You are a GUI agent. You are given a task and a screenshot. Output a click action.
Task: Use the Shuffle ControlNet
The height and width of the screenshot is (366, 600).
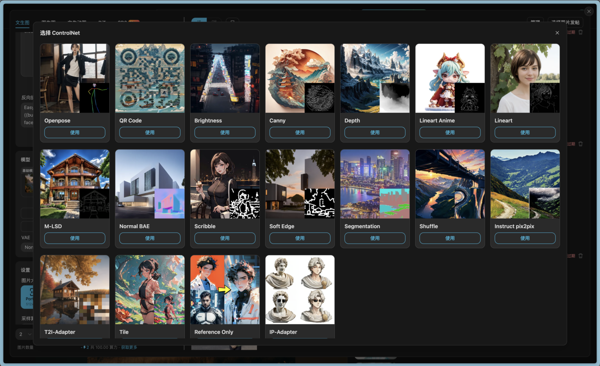pyautogui.click(x=450, y=238)
